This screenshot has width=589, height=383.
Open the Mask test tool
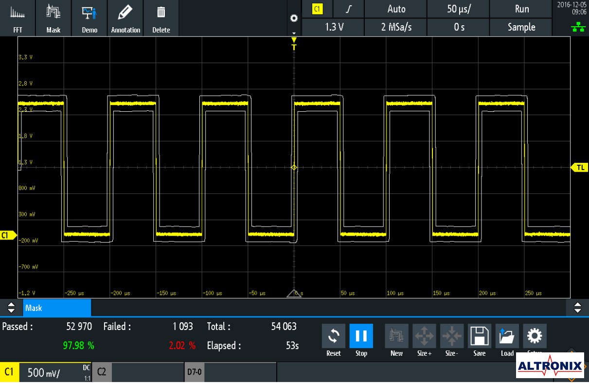pos(54,18)
